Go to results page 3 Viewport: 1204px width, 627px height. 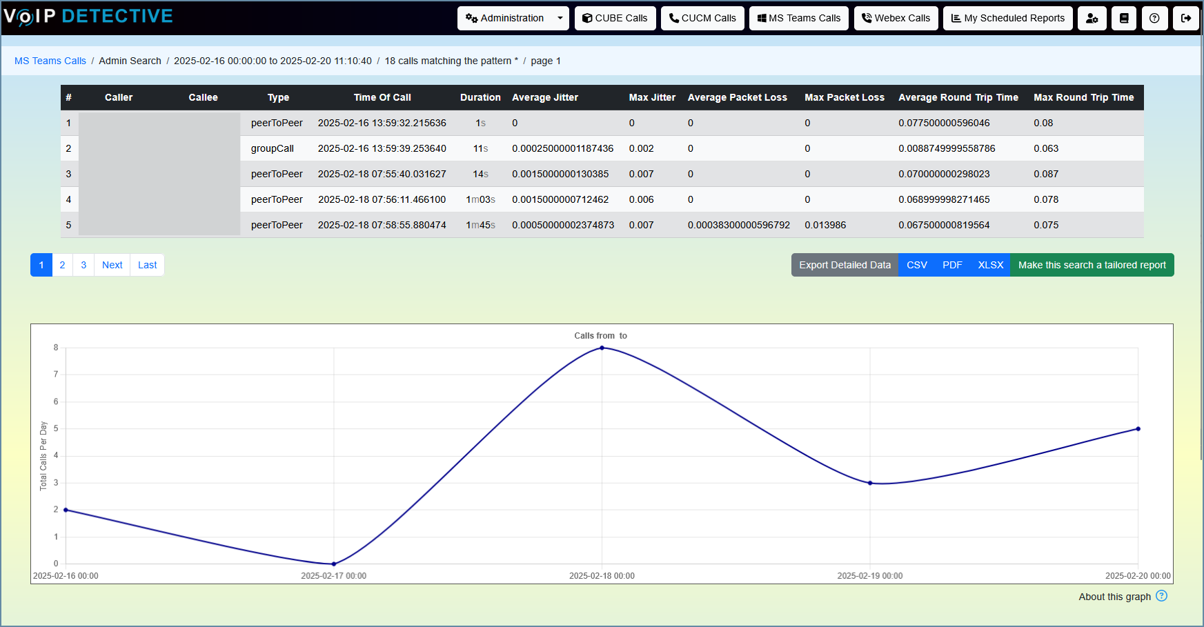tap(83, 265)
